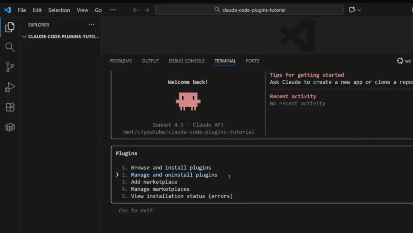
Task: Open the Run and Debug view
Action: point(10,87)
